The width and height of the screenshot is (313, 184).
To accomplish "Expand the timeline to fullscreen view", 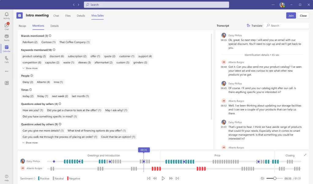I will pyautogui.click(x=305, y=155).
